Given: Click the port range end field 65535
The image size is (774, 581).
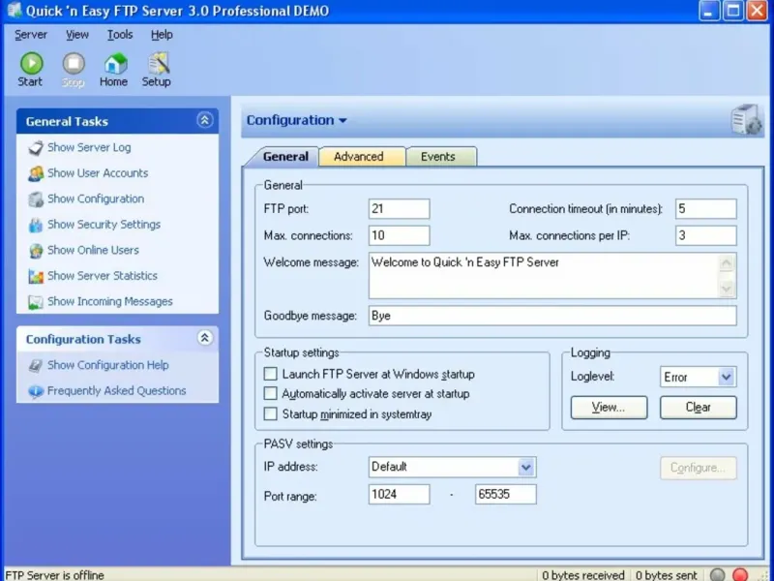Looking at the screenshot, I should point(505,495).
